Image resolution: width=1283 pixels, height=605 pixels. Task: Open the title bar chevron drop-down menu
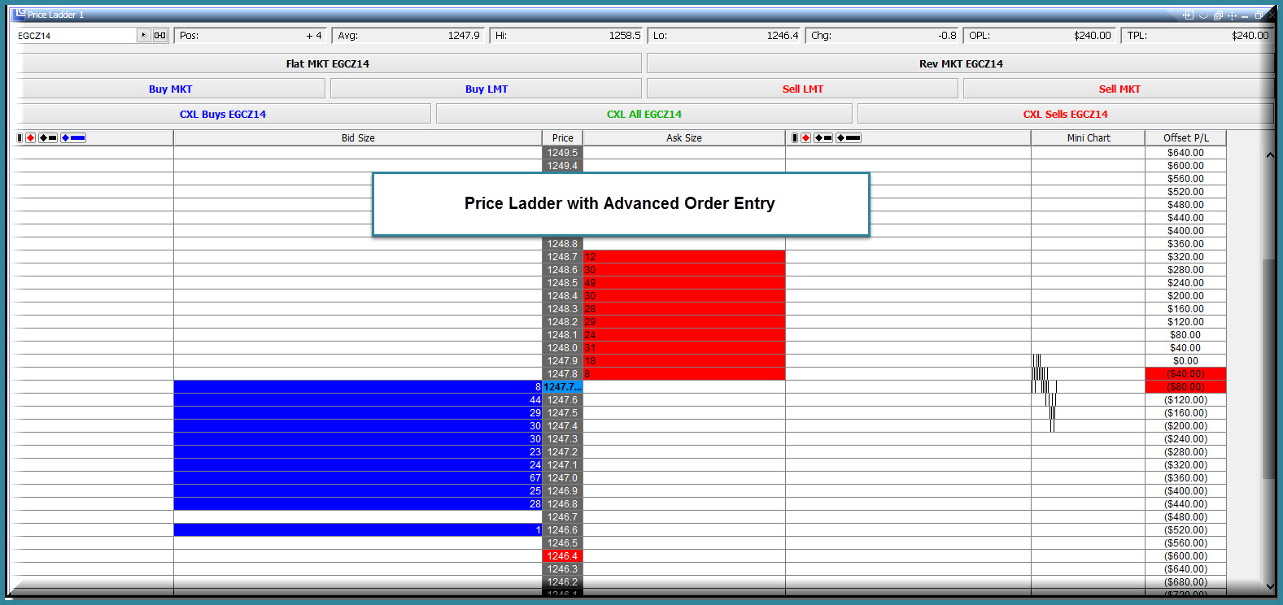click(x=1203, y=15)
